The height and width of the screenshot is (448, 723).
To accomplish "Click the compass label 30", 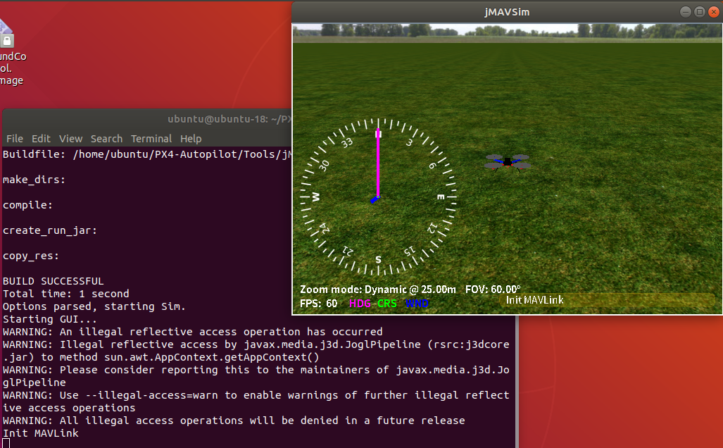I will (324, 165).
